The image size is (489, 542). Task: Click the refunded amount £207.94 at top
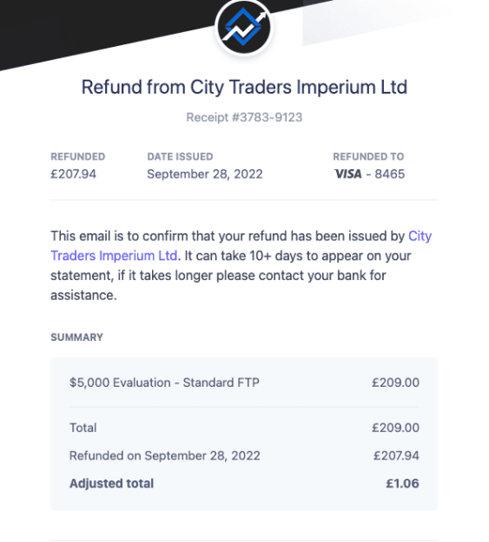pos(74,173)
